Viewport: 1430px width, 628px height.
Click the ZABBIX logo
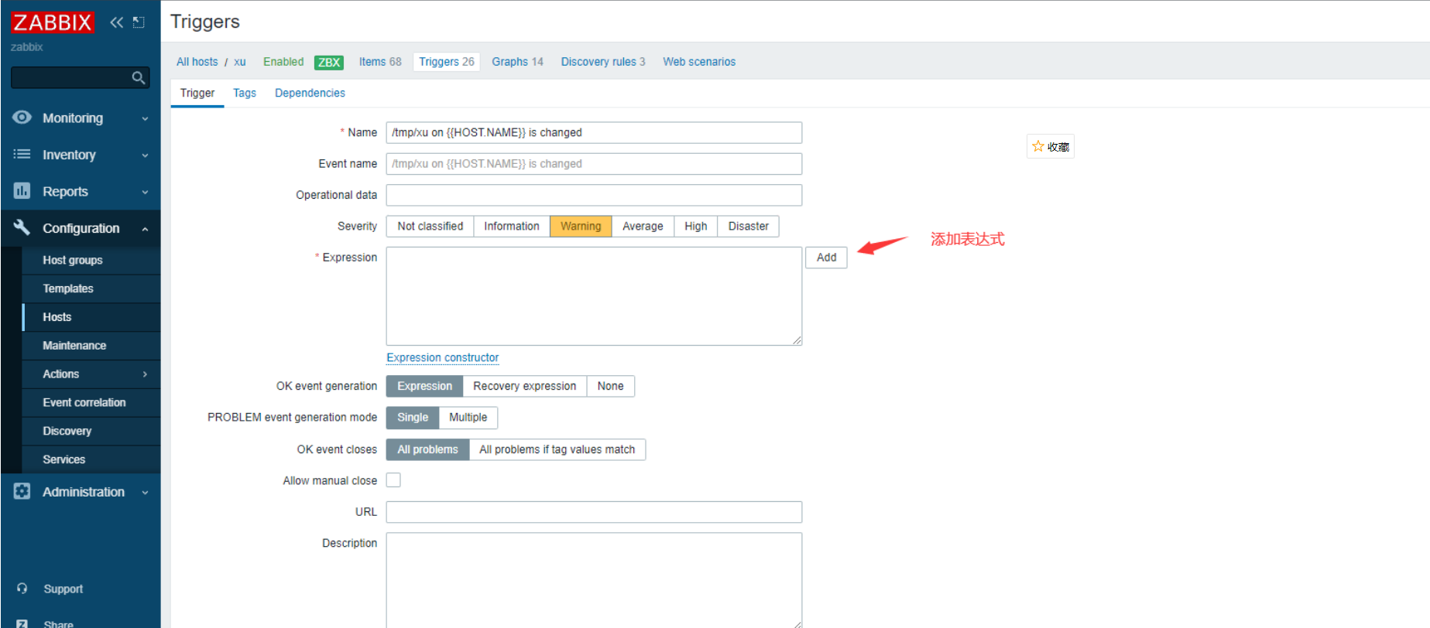click(x=52, y=22)
